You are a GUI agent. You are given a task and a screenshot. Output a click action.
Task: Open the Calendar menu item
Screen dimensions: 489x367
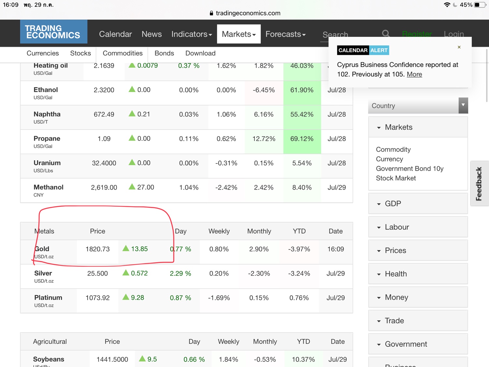point(115,34)
